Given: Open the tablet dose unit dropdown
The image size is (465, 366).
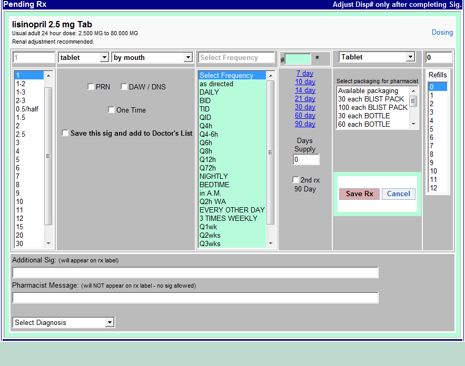Looking at the screenshot, I should 84,57.
